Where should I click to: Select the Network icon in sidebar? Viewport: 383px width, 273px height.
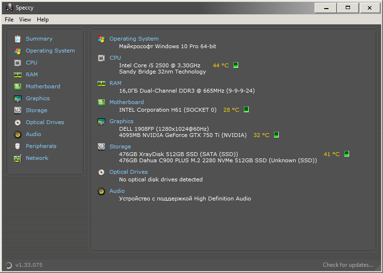[x=18, y=158]
